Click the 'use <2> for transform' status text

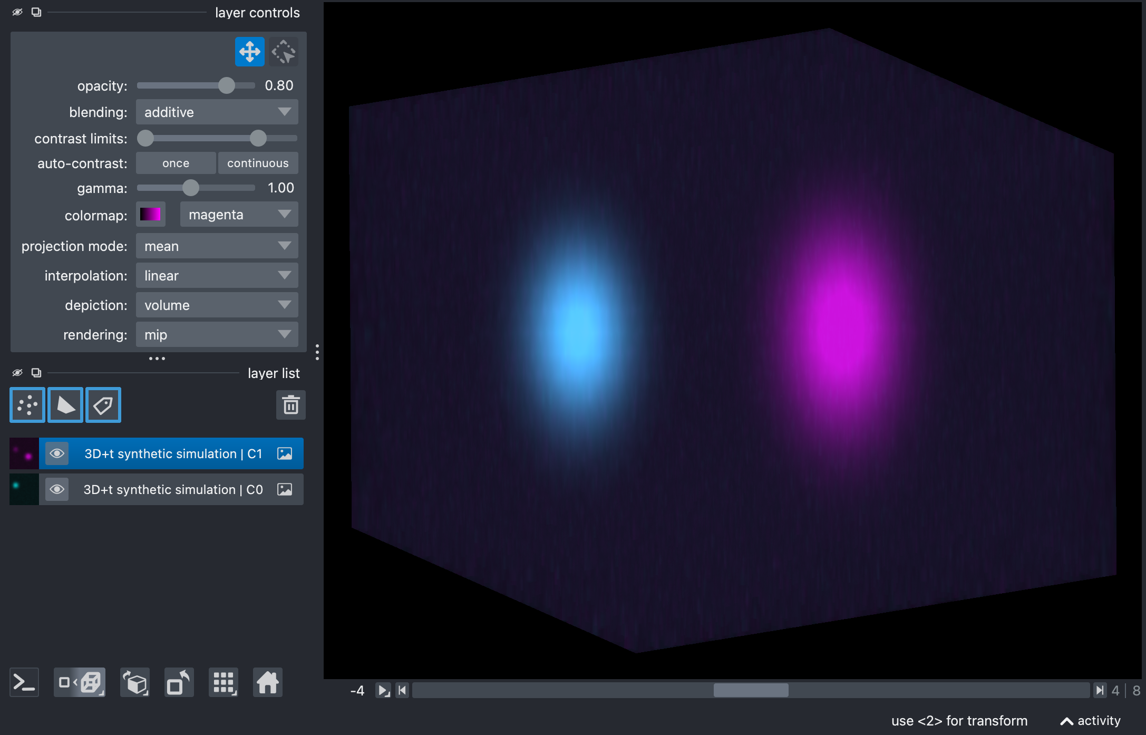click(x=959, y=721)
